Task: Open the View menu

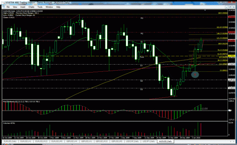Action: [15, 7]
